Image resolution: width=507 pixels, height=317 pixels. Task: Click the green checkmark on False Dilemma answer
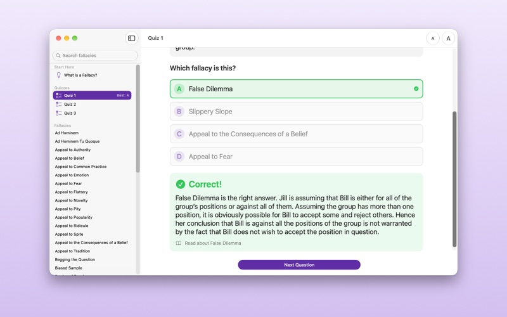click(x=416, y=89)
